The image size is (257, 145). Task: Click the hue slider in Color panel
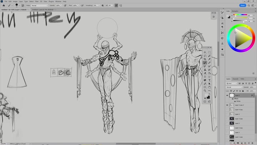[x=240, y=15]
